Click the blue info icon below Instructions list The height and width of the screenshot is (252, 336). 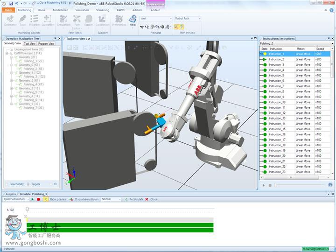pos(330,185)
